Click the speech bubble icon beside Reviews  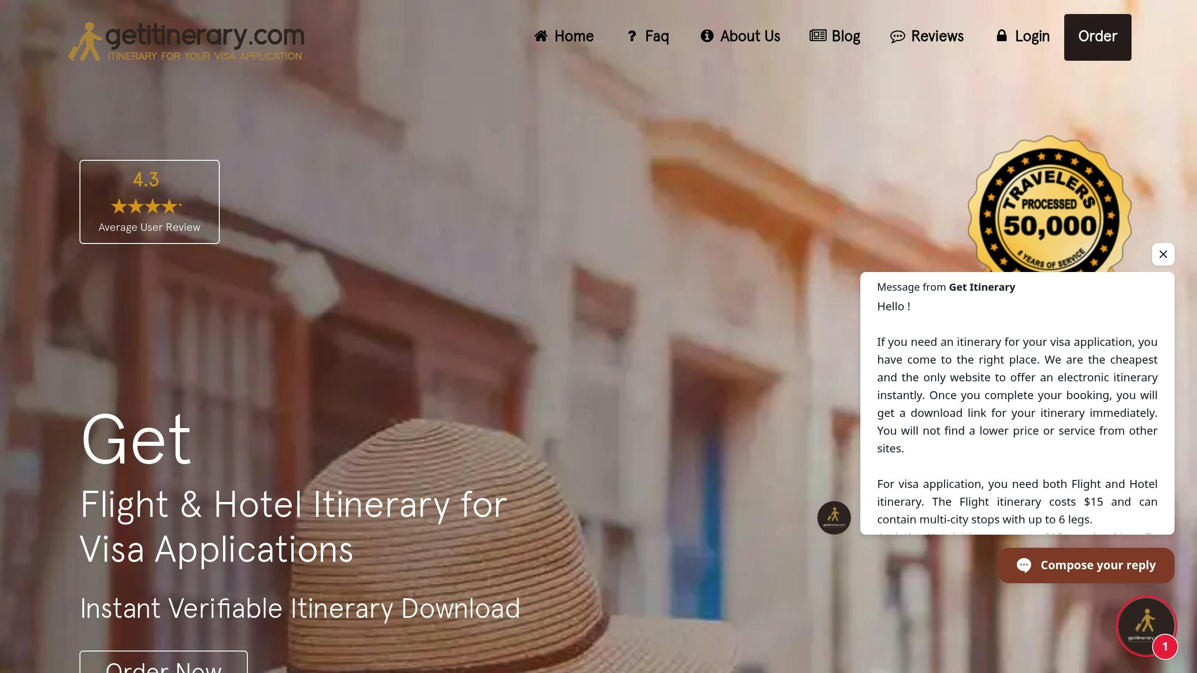click(x=897, y=36)
